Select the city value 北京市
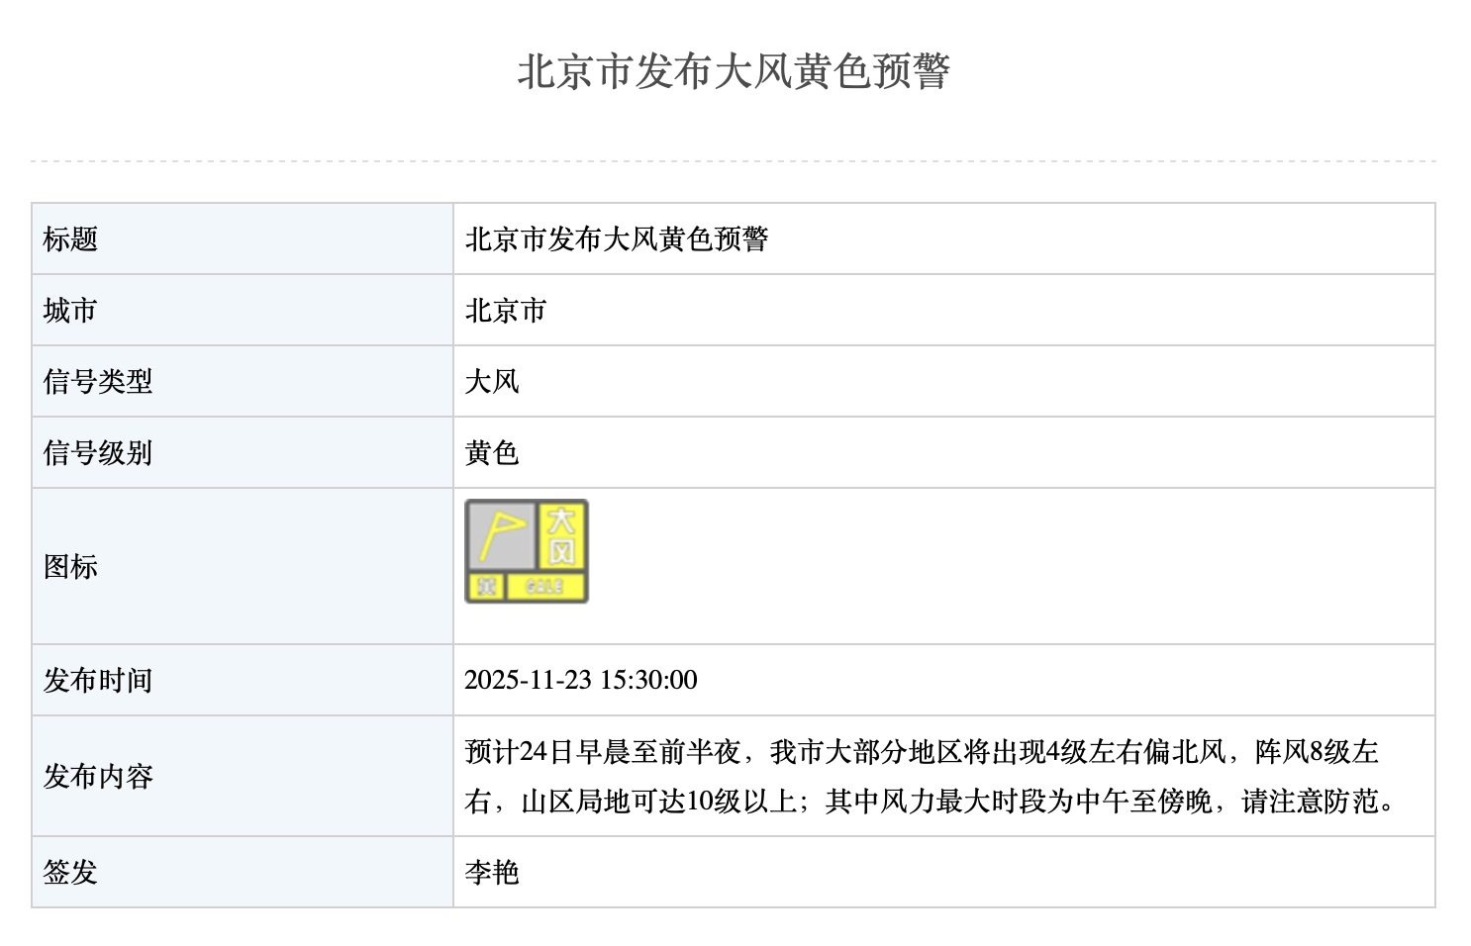Viewport: 1471px width, 946px height. point(505,311)
